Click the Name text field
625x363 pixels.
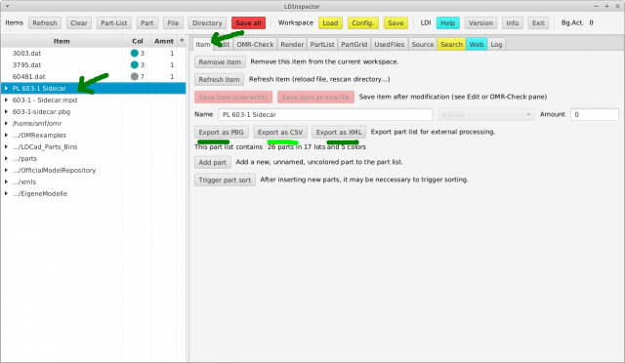pyautogui.click(x=325, y=115)
